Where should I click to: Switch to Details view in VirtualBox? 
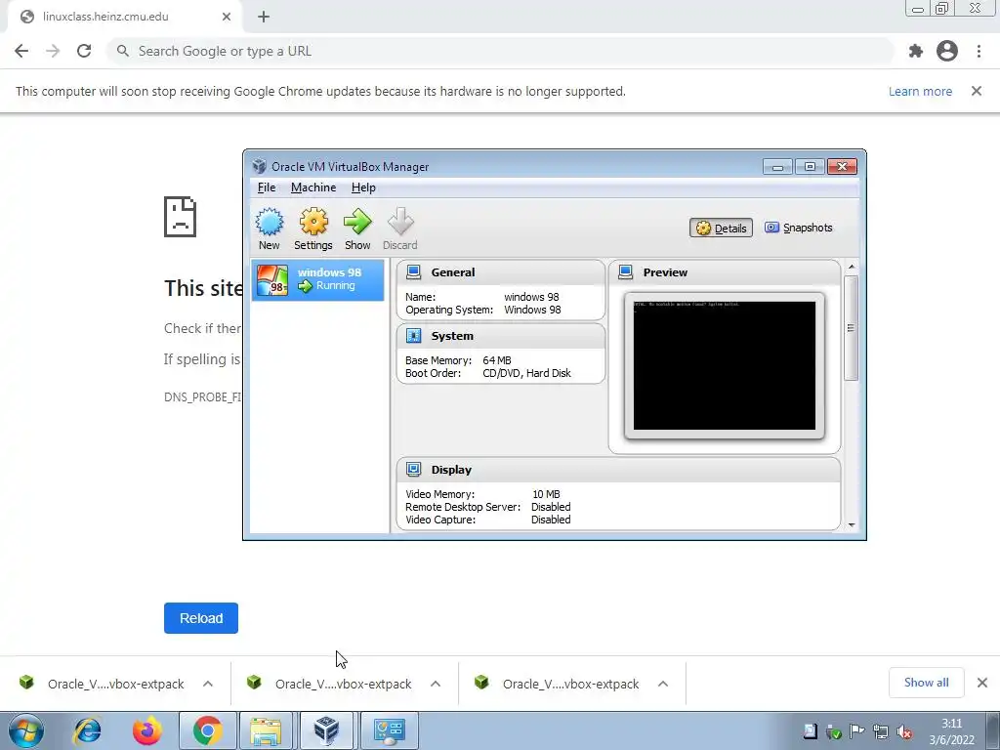pos(722,229)
